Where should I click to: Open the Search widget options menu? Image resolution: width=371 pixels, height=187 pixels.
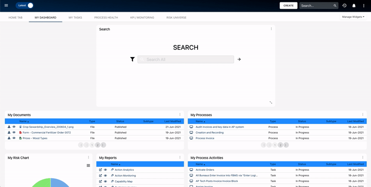point(271,29)
